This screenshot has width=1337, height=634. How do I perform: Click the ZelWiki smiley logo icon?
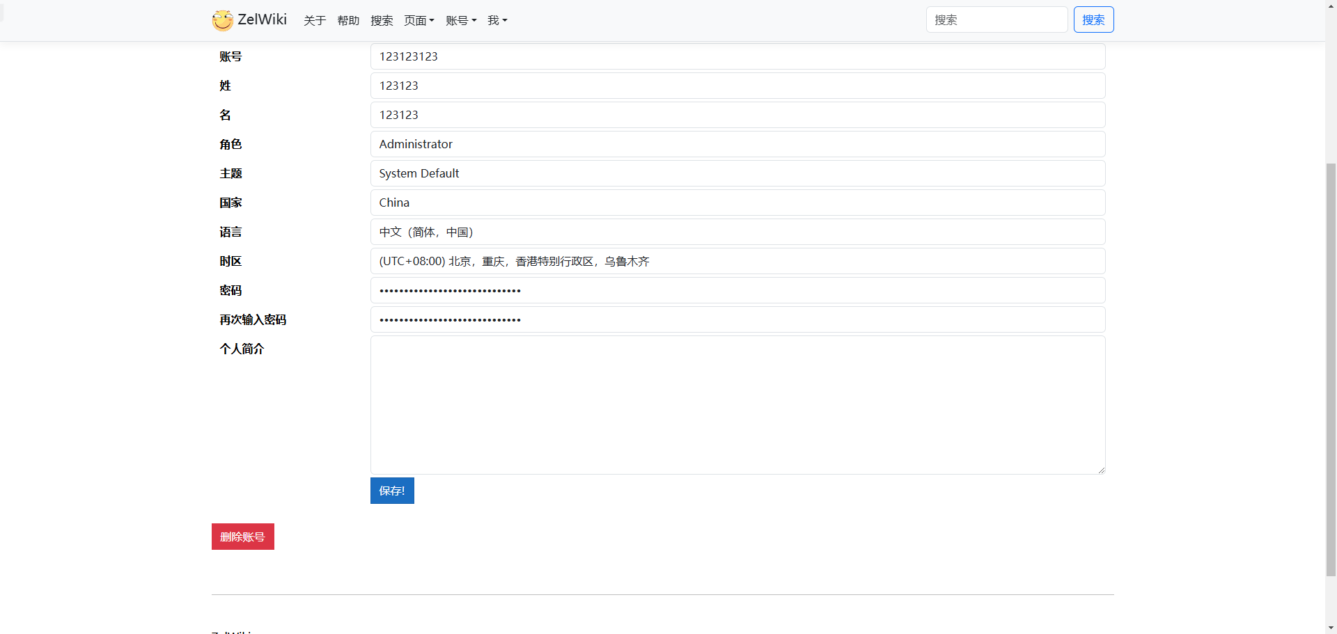pyautogui.click(x=223, y=20)
